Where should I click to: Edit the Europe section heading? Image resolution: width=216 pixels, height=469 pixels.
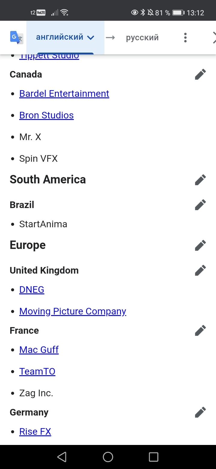pyautogui.click(x=200, y=245)
